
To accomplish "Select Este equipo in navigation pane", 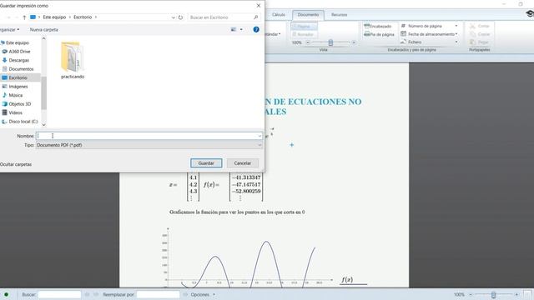I will [x=18, y=42].
